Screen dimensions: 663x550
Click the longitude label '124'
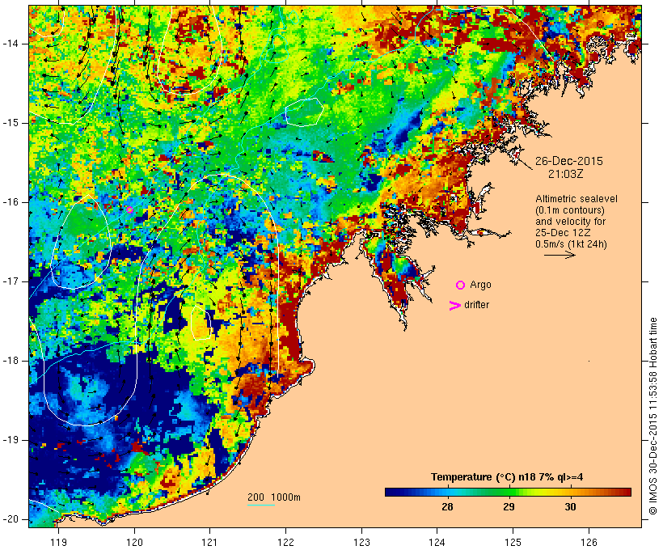point(437,542)
